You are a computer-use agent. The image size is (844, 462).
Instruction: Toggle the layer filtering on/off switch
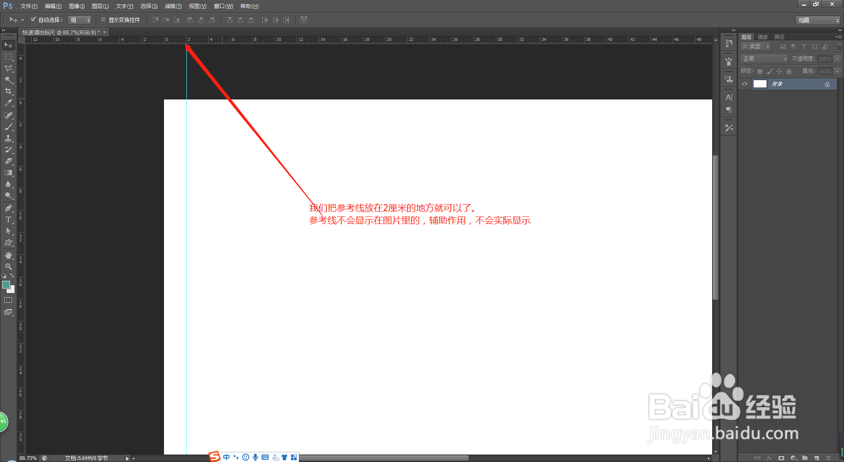point(840,46)
